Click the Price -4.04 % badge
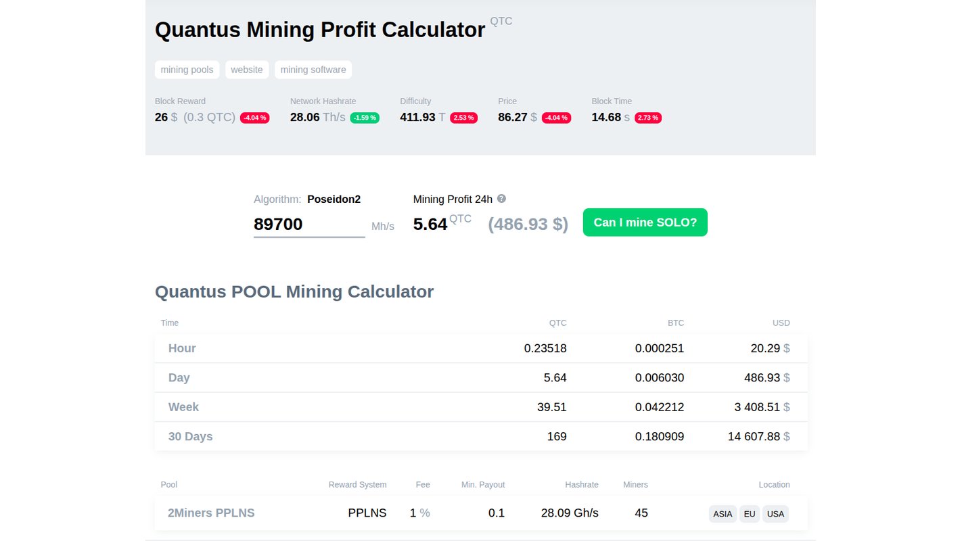Image resolution: width=962 pixels, height=541 pixels. click(x=556, y=118)
